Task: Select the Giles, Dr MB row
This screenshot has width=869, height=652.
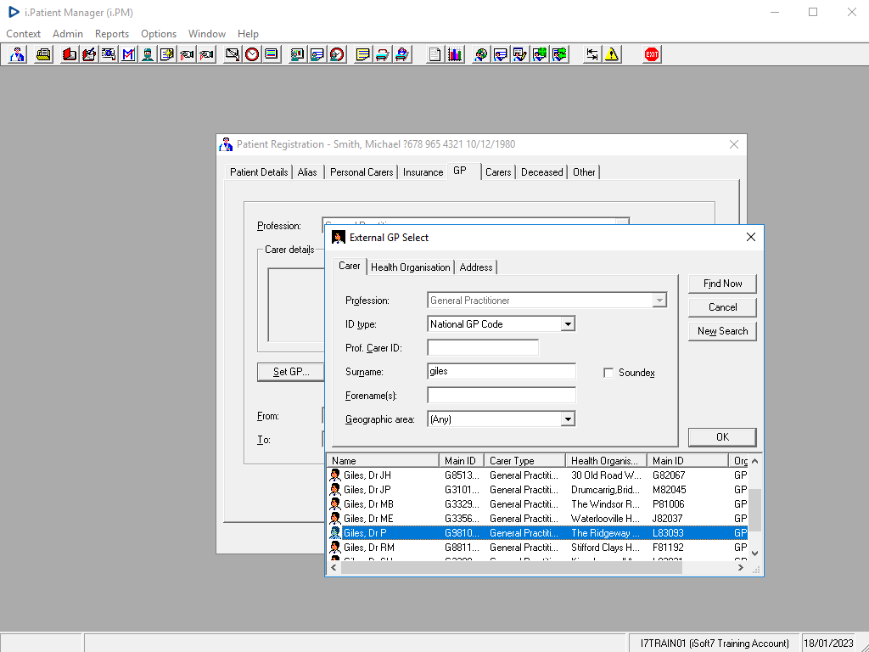Action: (x=537, y=504)
